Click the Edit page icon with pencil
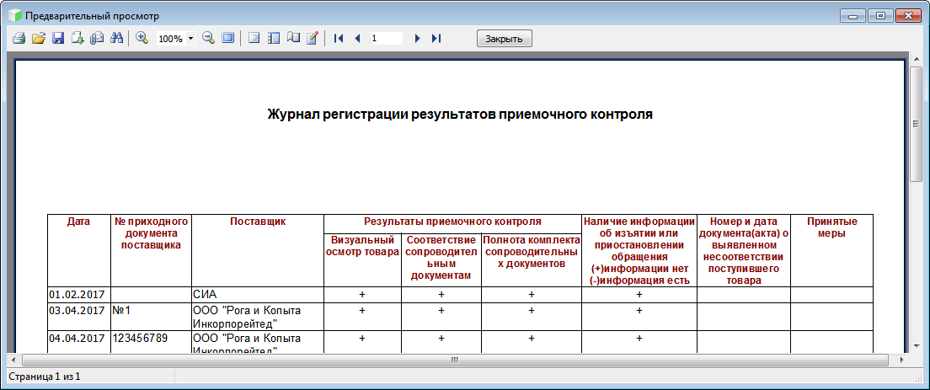The width and height of the screenshot is (930, 390). [313, 38]
